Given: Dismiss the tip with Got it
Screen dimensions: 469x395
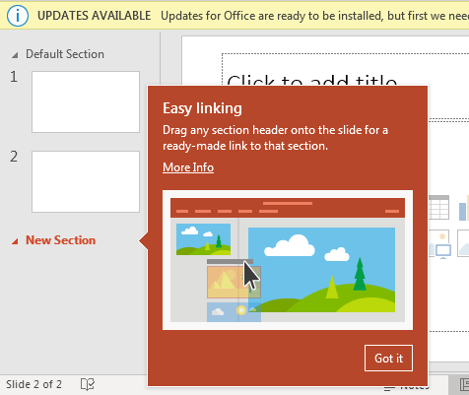Looking at the screenshot, I should point(388,359).
